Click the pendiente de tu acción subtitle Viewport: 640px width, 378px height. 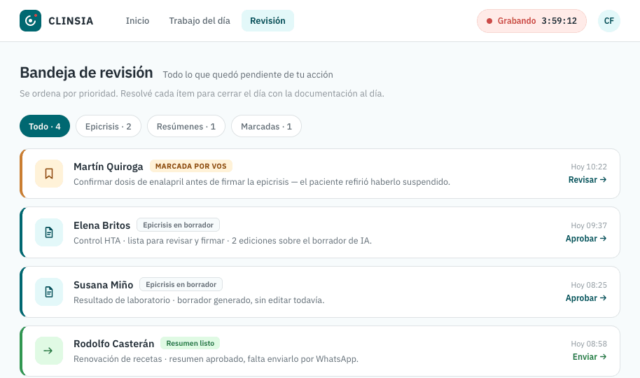click(x=248, y=75)
